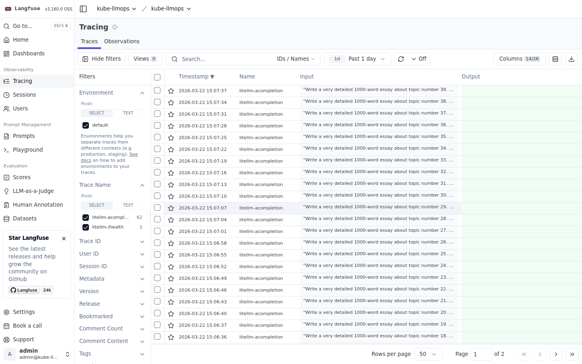
Task: Click the trace search field
Action: click(x=226, y=59)
